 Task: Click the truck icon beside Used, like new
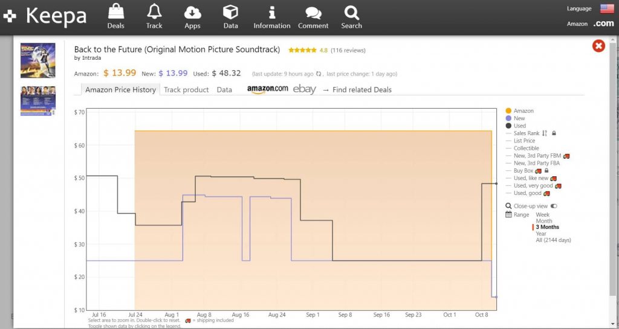coord(553,179)
